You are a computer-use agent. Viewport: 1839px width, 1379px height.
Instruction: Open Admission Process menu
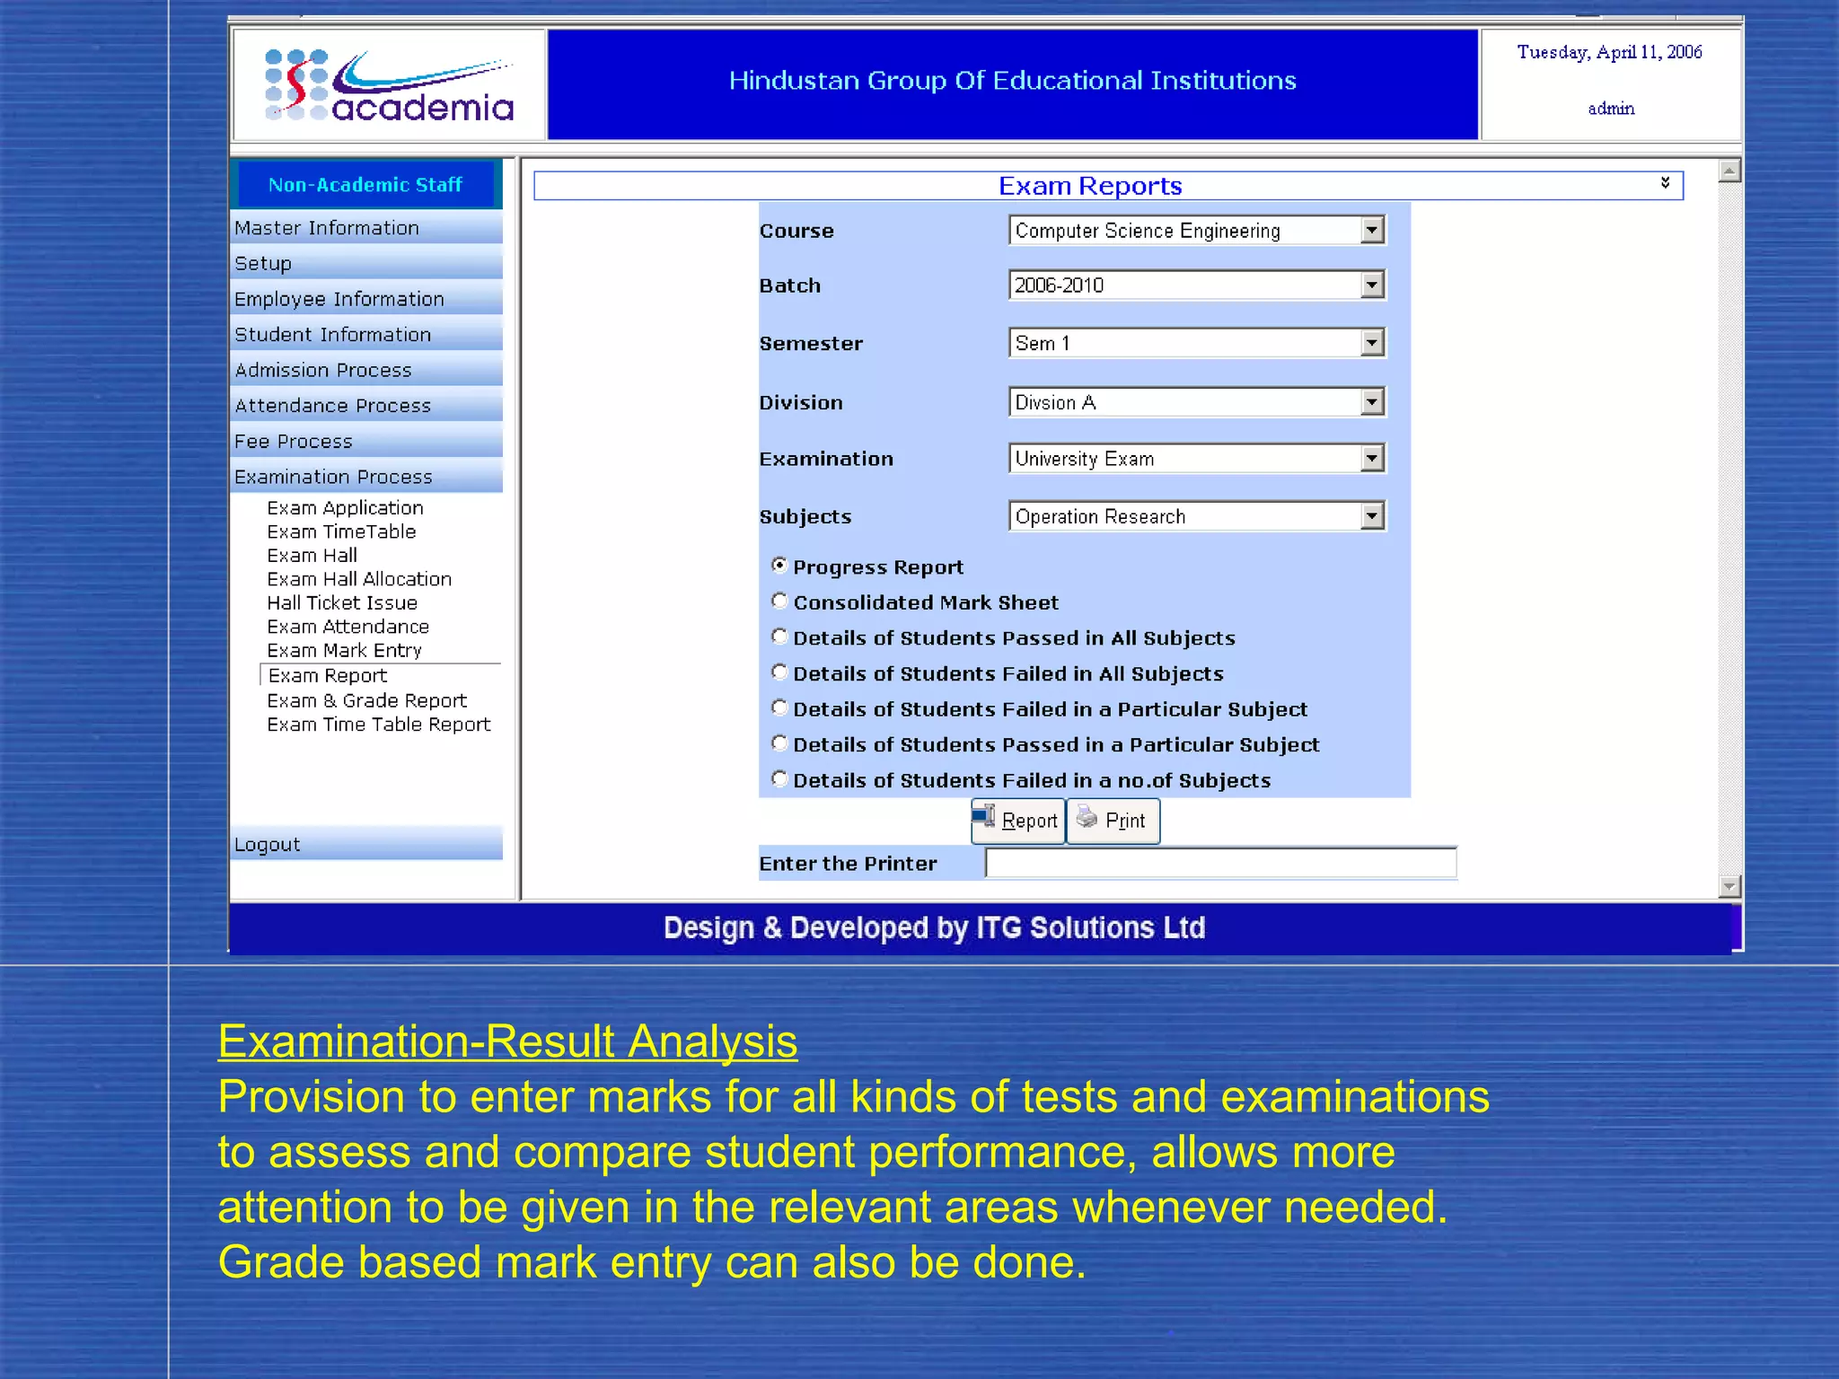click(366, 370)
